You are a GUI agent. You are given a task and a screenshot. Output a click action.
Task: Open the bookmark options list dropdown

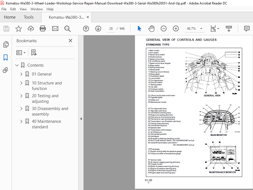point(21,53)
